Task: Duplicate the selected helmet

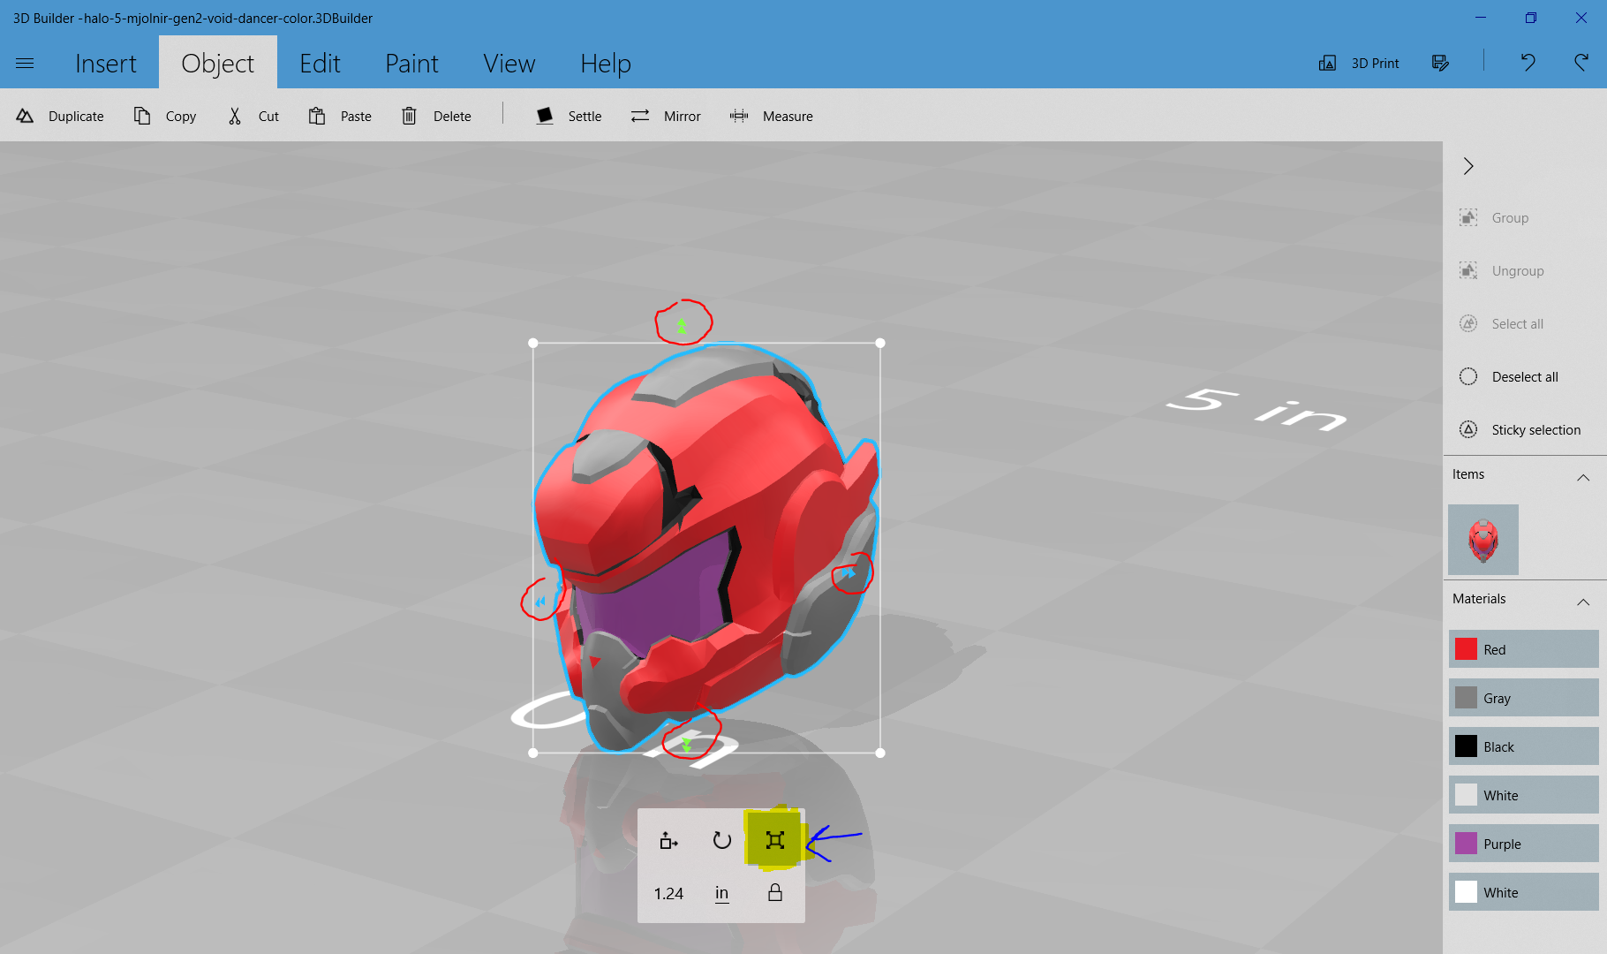Action: (60, 116)
